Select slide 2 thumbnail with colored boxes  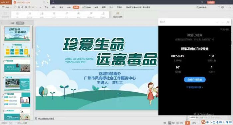17,50
